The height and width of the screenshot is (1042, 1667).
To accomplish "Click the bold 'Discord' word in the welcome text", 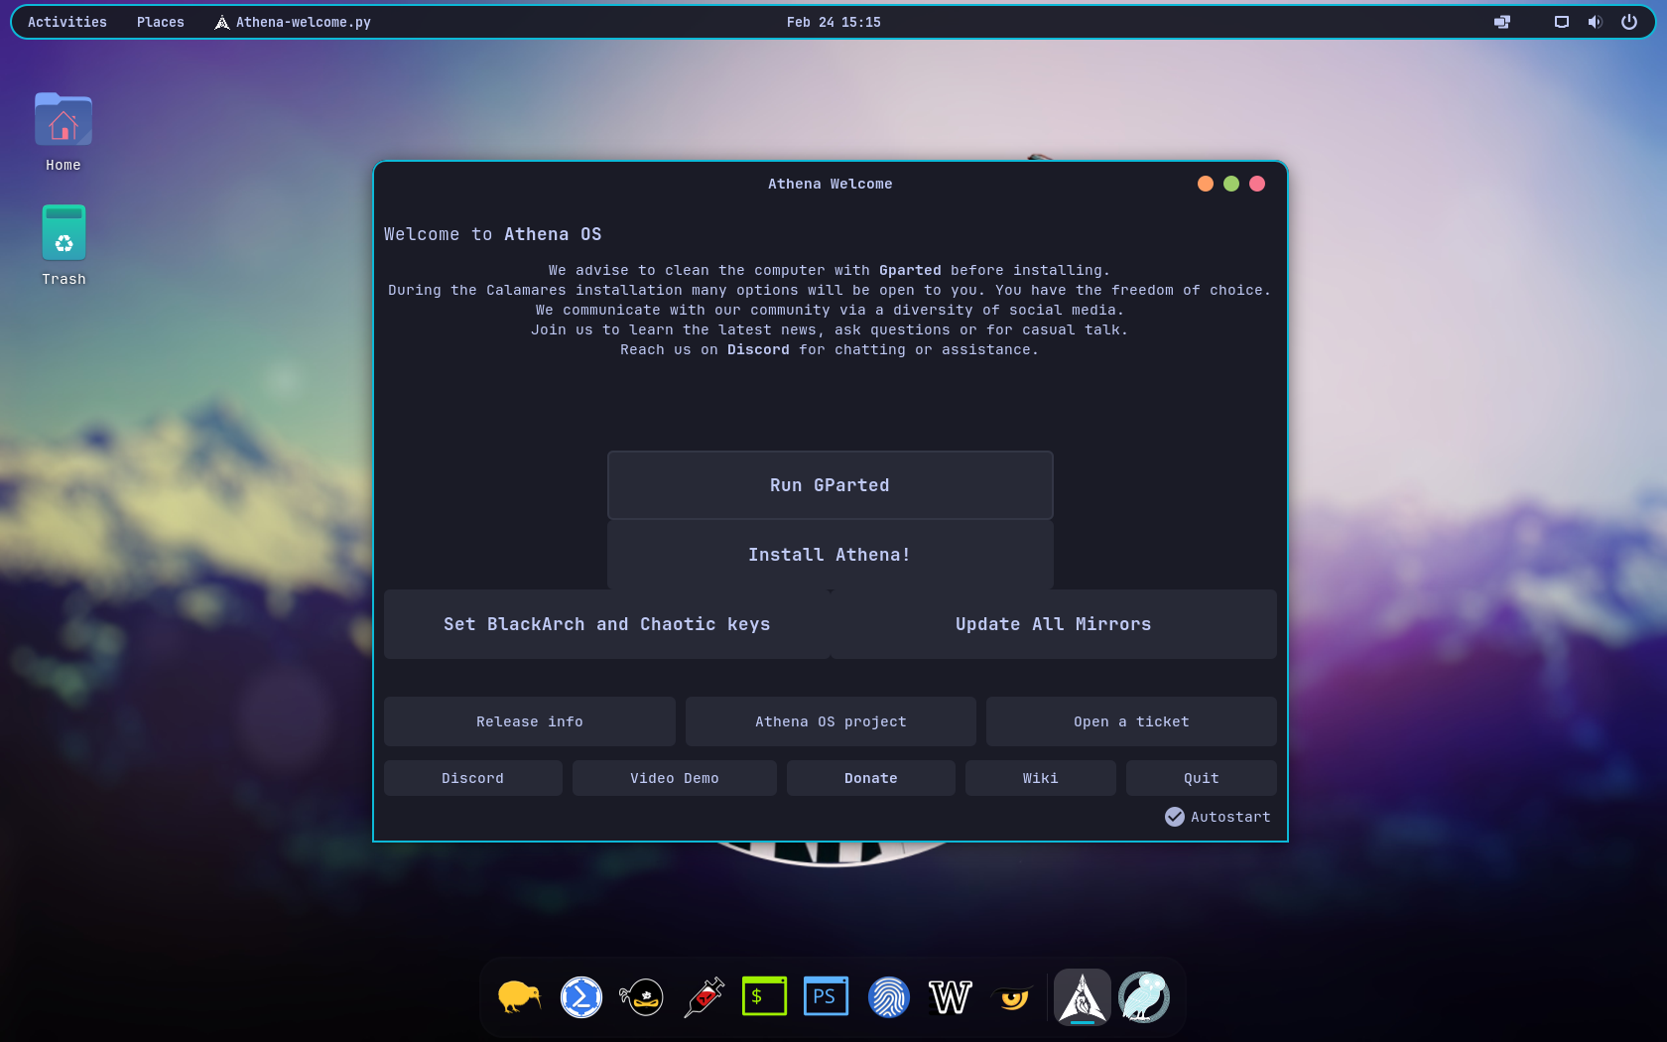I will 758,349.
